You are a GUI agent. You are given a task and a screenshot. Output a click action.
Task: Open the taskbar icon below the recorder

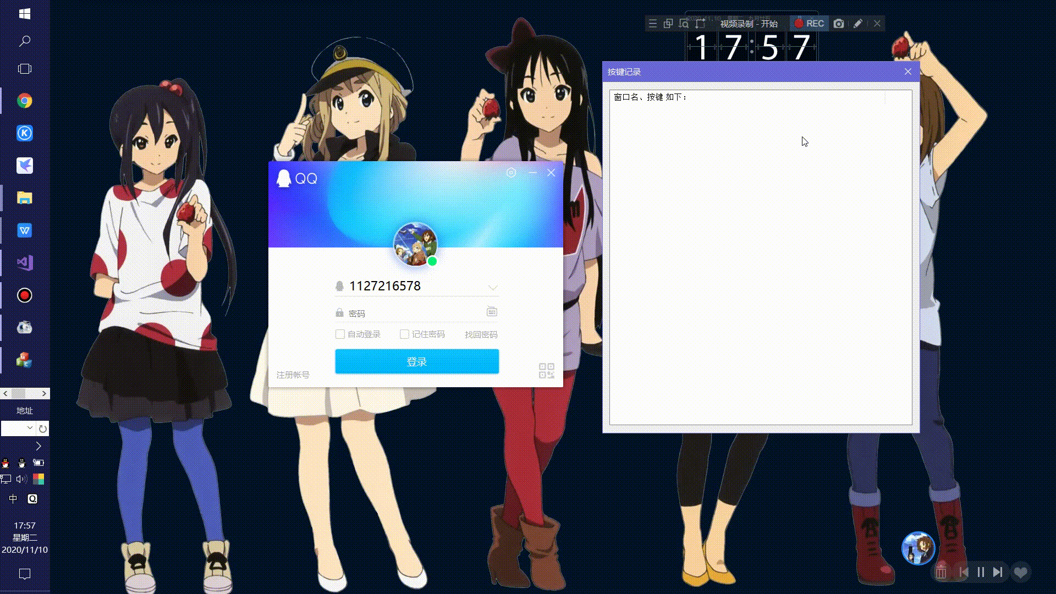(x=24, y=328)
